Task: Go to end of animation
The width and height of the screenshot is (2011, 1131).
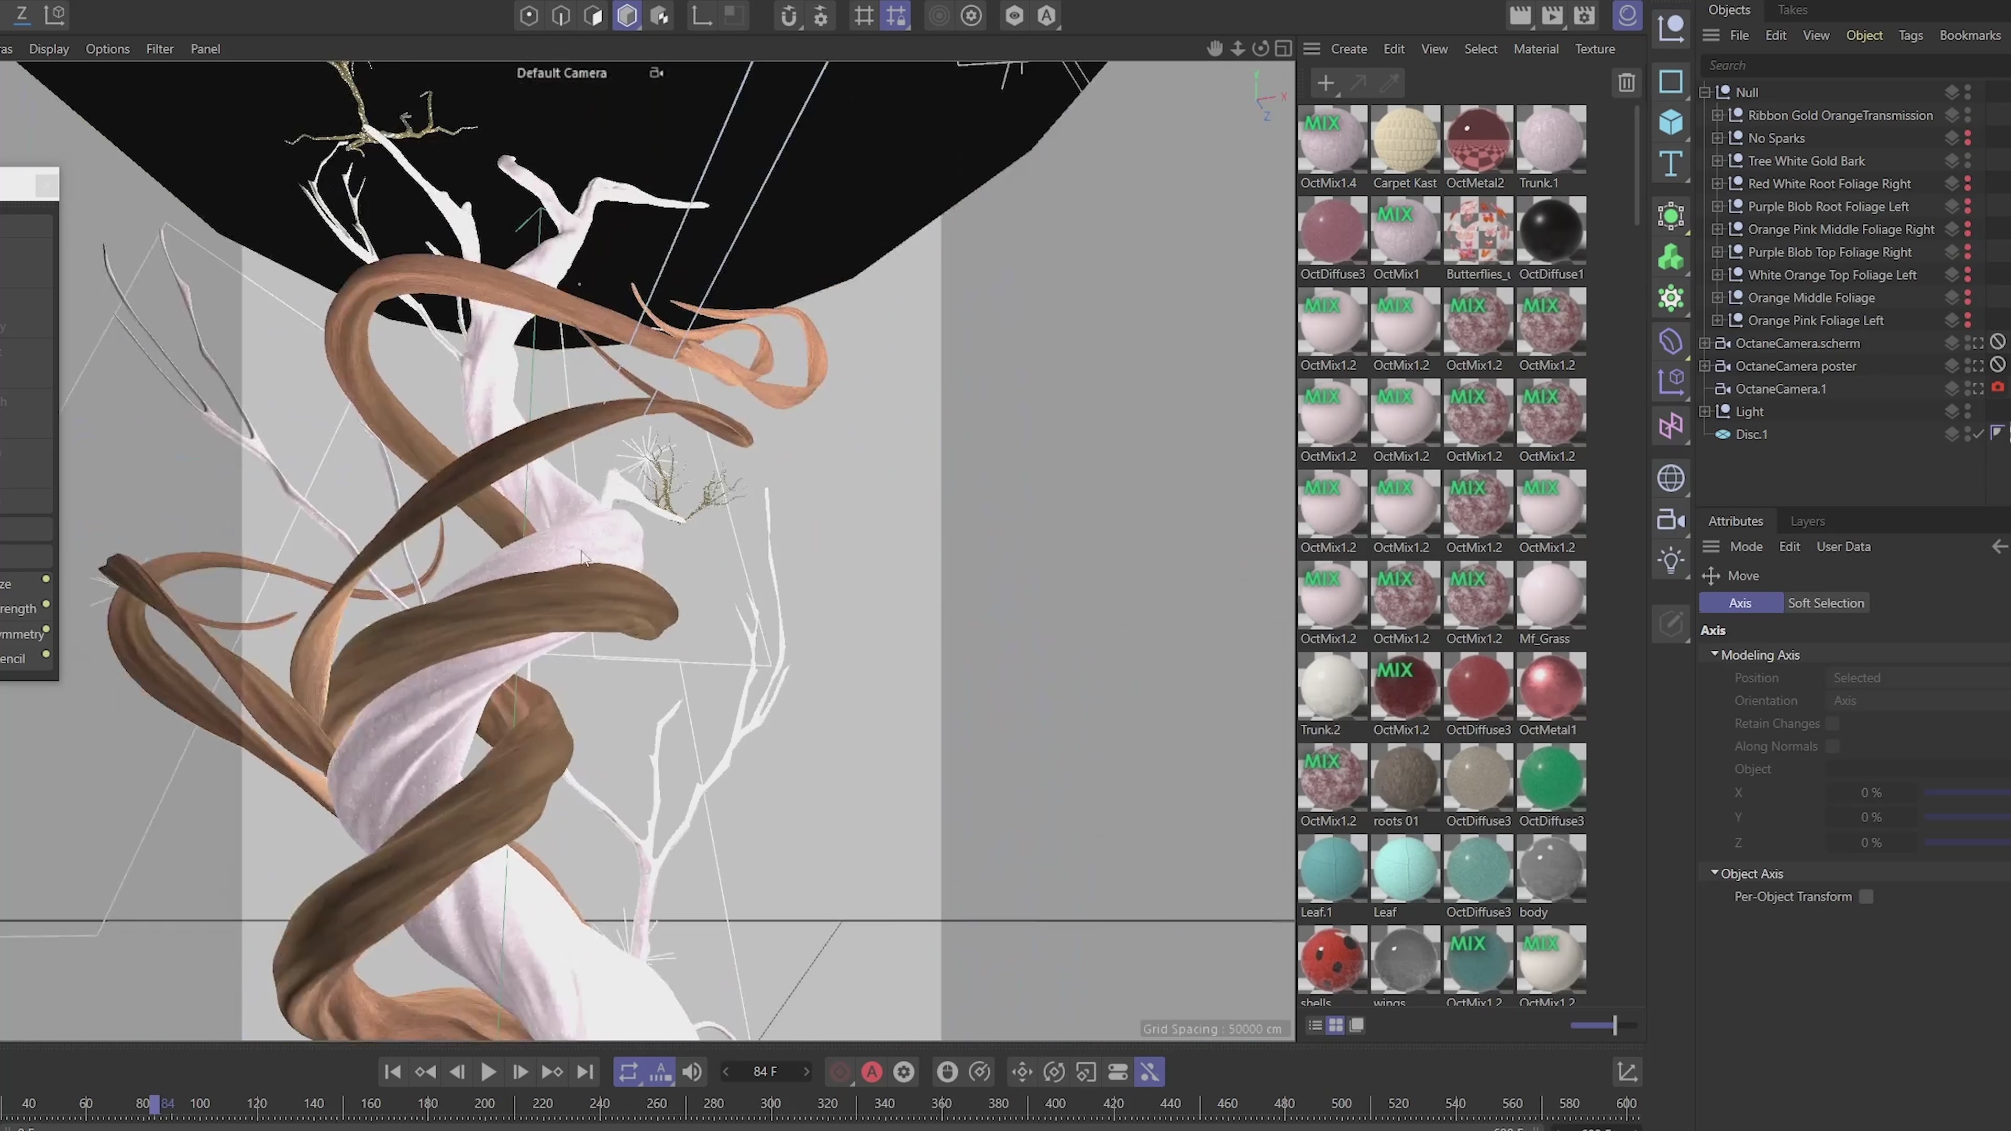Action: click(x=585, y=1072)
